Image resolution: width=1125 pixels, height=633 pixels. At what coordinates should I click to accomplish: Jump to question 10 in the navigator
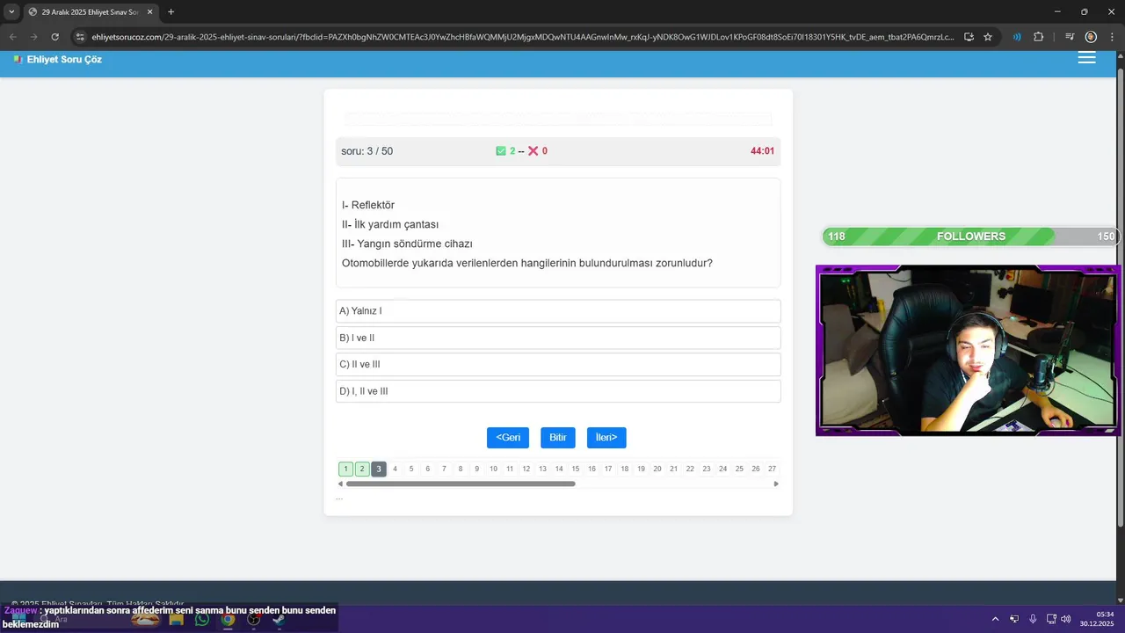493,469
